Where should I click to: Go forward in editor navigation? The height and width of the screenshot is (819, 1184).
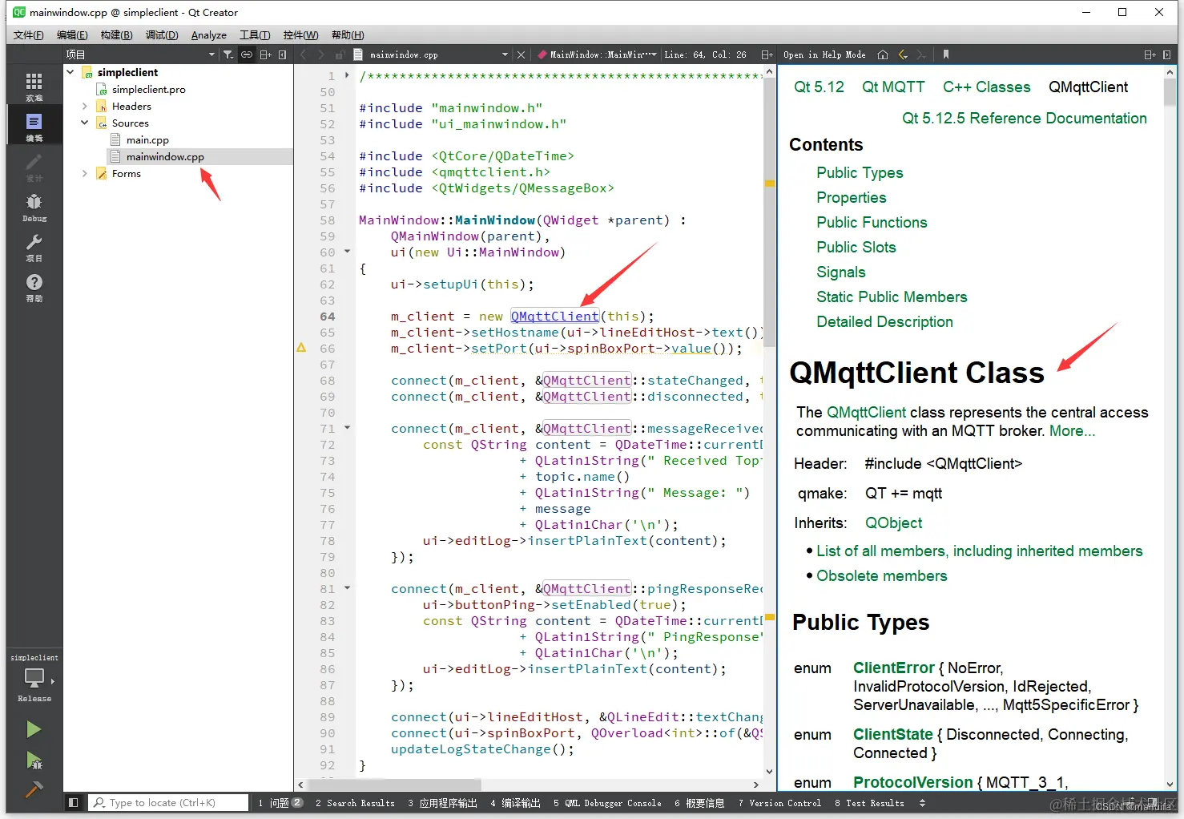[321, 54]
